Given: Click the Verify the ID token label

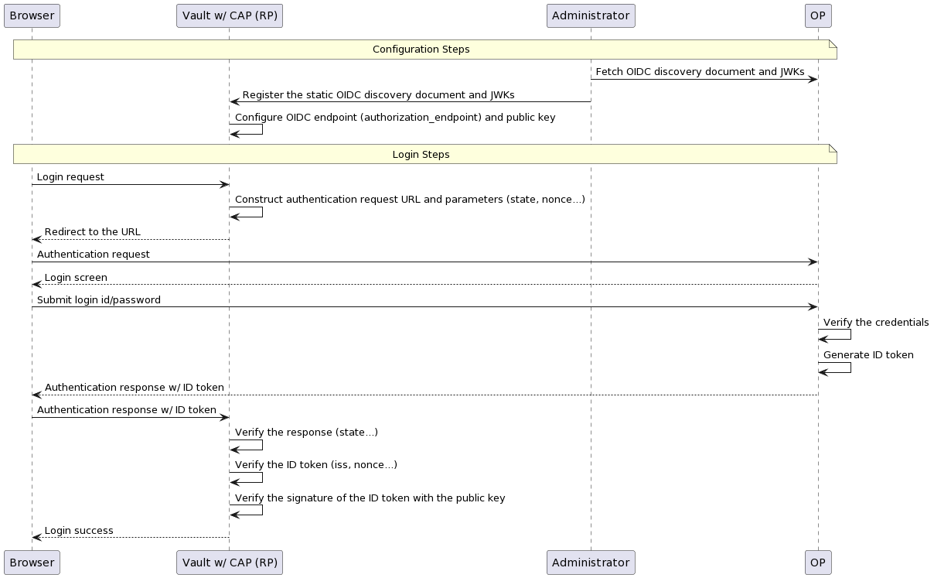Looking at the screenshot, I should 316,465.
